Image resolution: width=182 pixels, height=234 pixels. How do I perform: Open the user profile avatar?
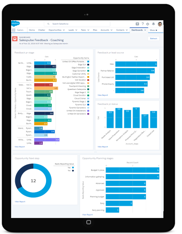(x=160, y=24)
